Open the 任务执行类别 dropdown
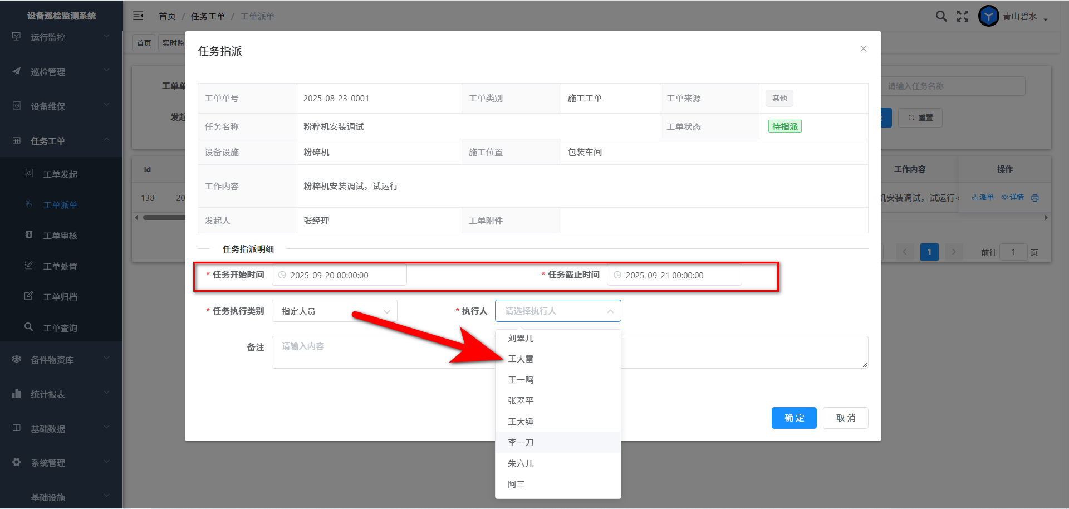The width and height of the screenshot is (1069, 509). (334, 311)
